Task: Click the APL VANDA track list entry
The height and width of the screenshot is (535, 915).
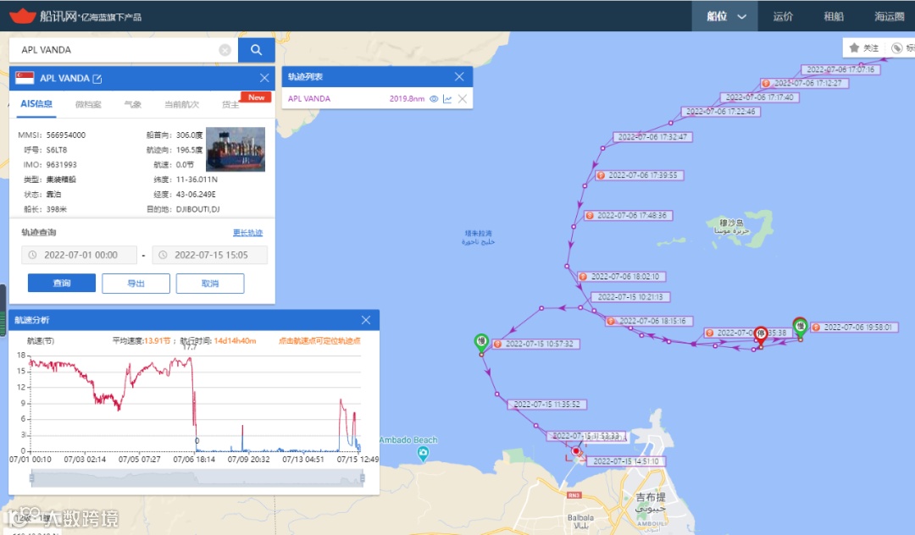Action: (x=309, y=99)
